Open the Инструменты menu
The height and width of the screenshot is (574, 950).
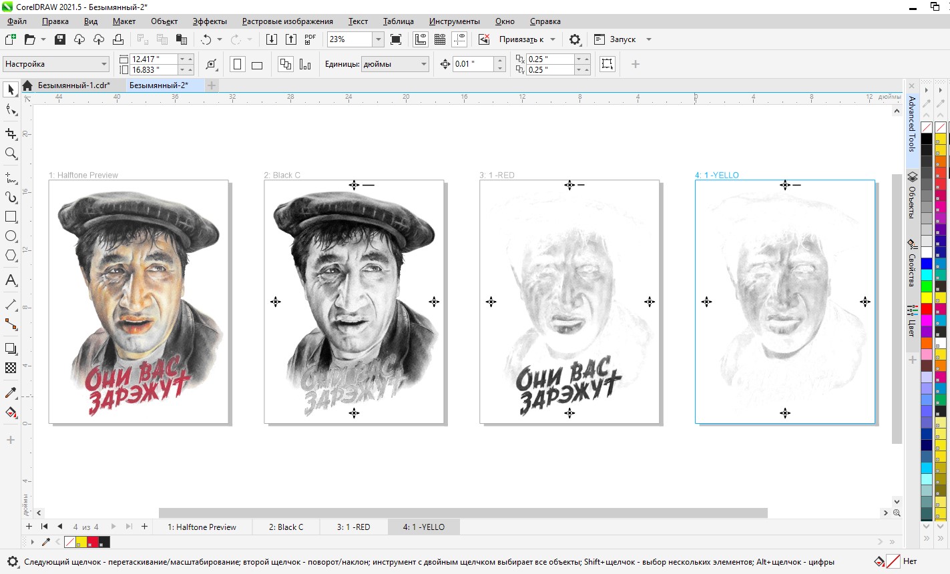[x=454, y=21]
